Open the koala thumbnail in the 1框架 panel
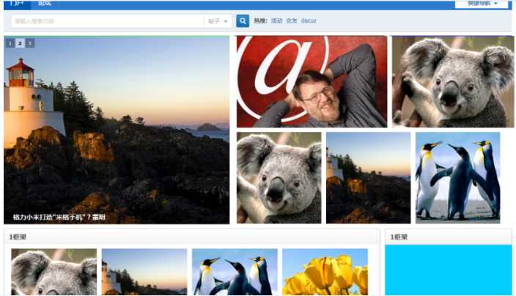Image resolution: width=516 pixels, height=296 pixels. coord(54,272)
